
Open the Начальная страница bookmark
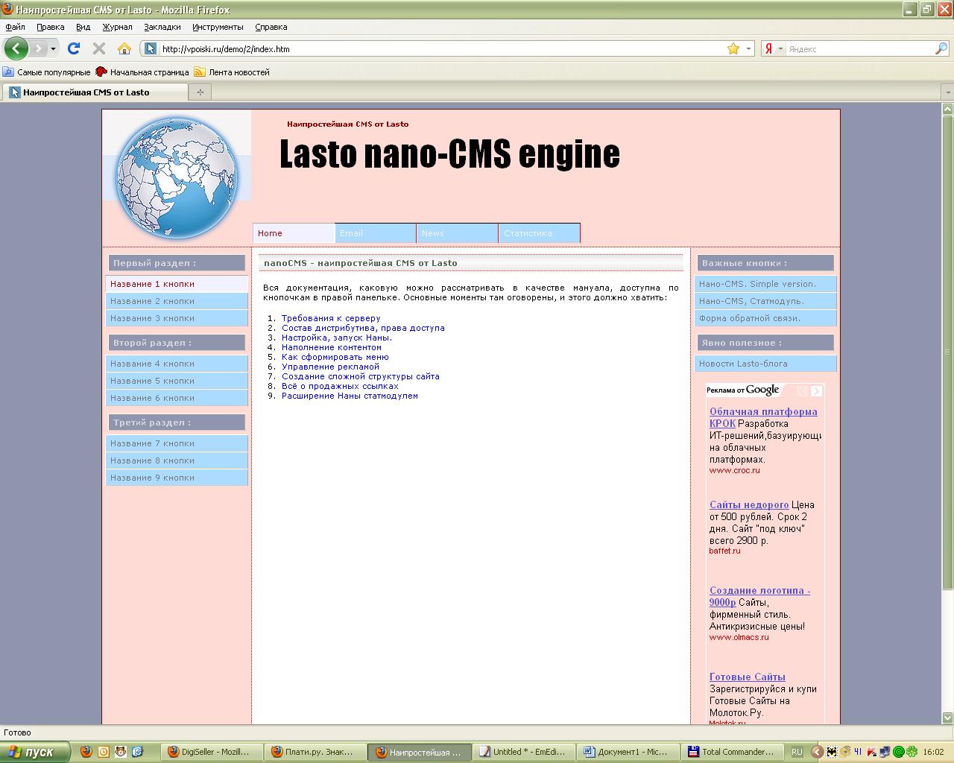142,72
